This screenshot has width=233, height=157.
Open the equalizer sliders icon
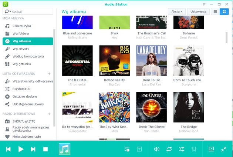194,149
